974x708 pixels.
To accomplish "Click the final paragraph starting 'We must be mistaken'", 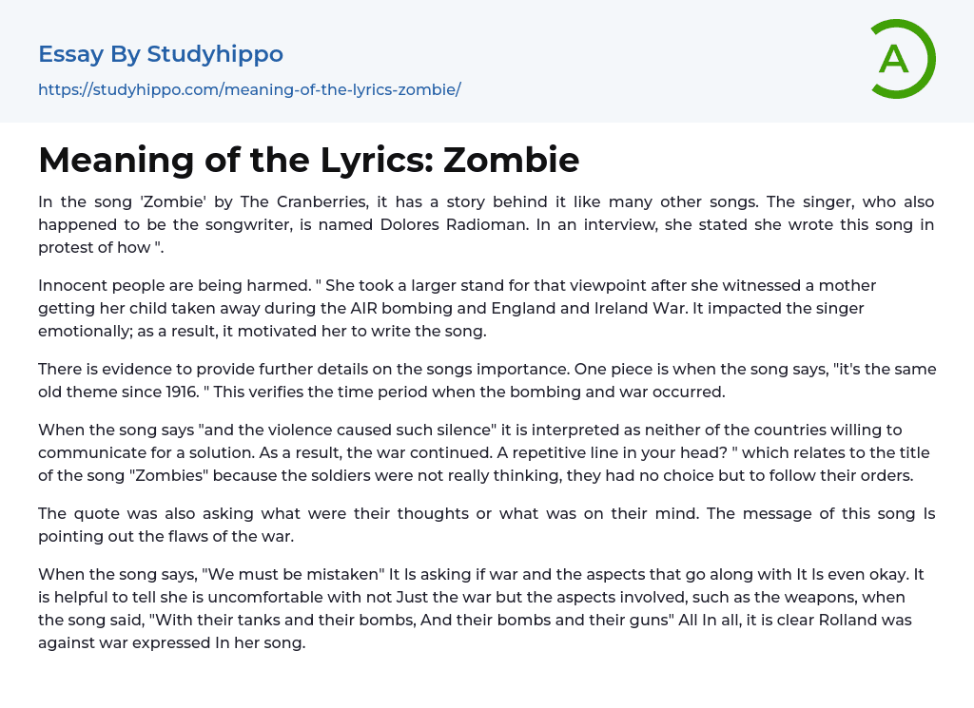I will coord(486,608).
